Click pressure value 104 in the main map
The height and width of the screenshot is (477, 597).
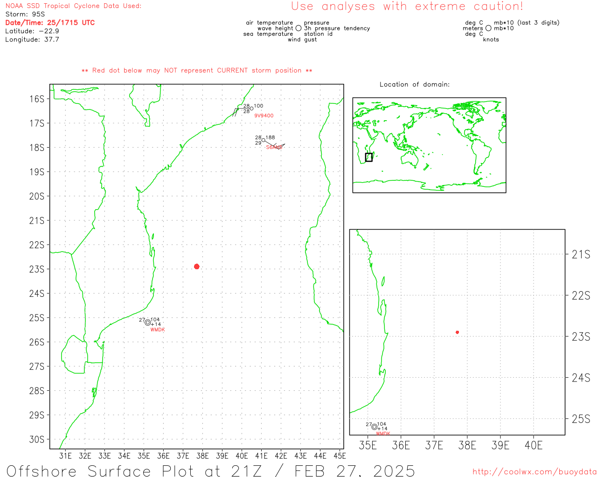point(155,320)
